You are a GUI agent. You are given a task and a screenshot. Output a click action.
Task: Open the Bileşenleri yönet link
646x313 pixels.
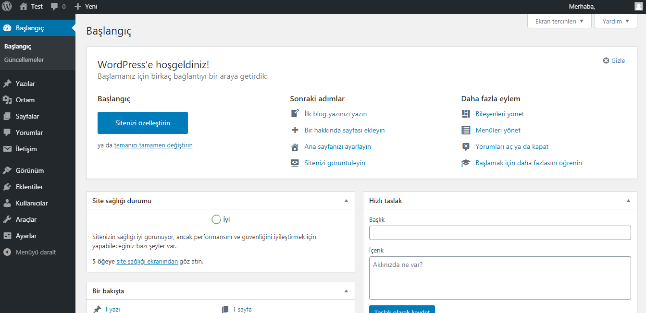500,114
